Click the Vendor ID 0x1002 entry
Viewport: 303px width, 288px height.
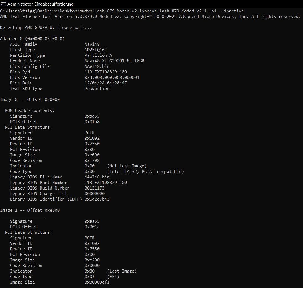point(92,138)
